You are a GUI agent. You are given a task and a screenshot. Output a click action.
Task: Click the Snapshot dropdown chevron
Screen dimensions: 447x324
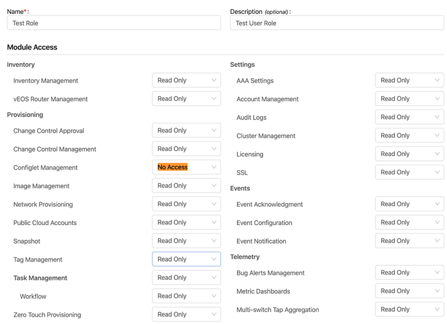pyautogui.click(x=214, y=241)
